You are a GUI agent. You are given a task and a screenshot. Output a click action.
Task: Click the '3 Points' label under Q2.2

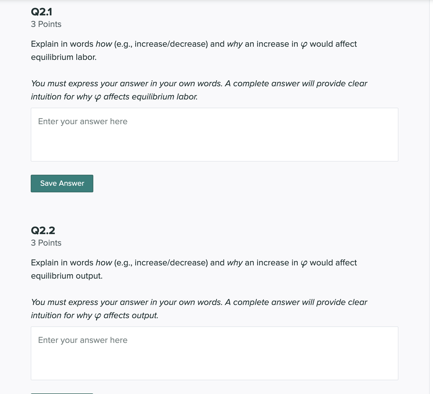click(x=46, y=243)
